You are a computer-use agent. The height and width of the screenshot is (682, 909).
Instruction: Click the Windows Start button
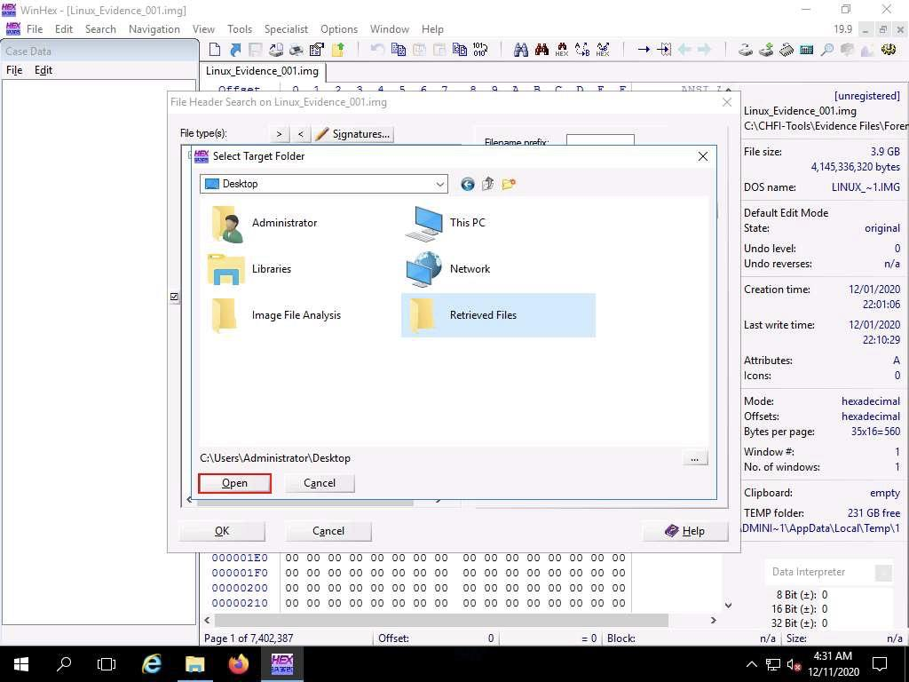[x=21, y=664]
